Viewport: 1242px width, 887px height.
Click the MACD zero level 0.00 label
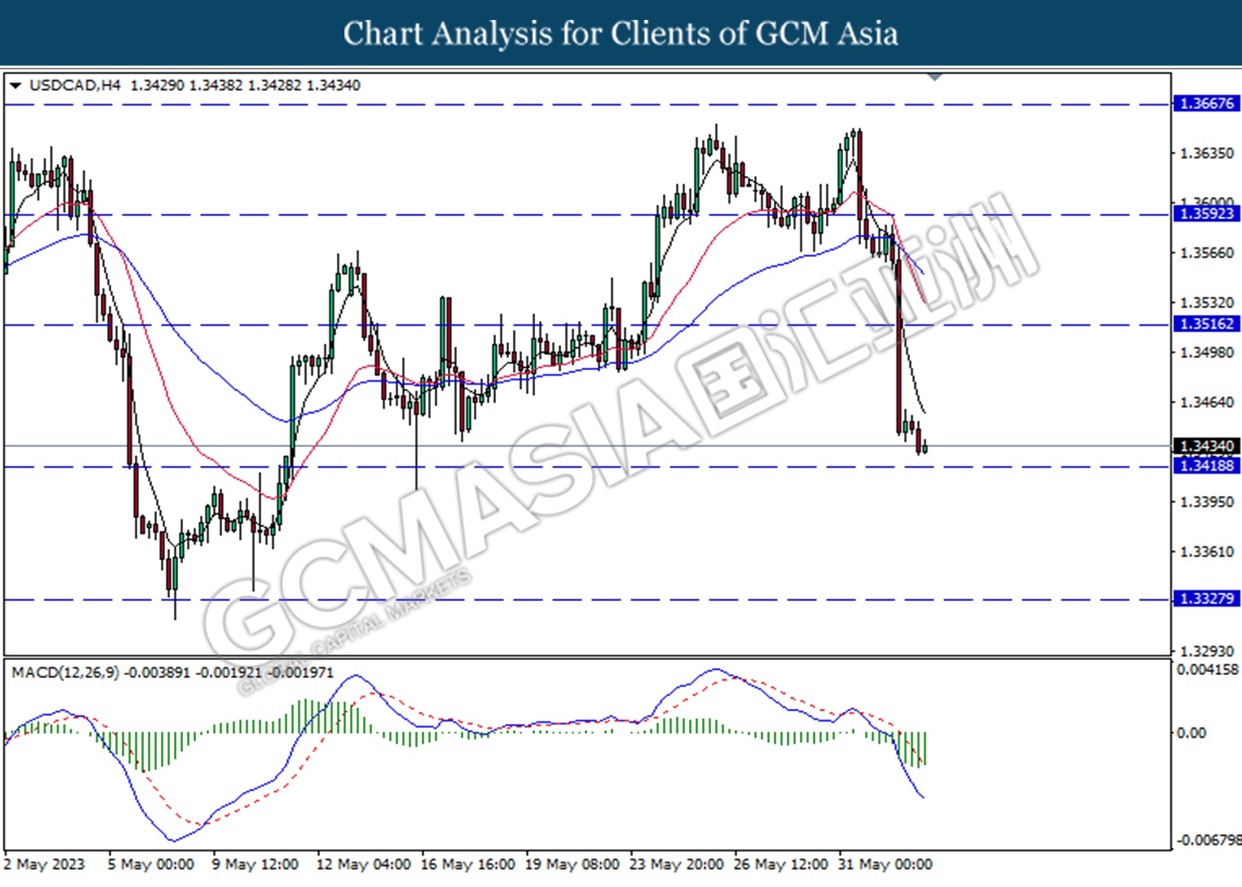pos(1191,734)
